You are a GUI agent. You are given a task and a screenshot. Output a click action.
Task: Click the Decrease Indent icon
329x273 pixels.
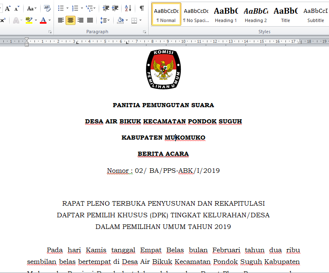[x=106, y=8]
